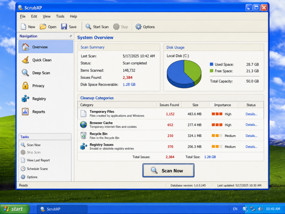
Task: Click Recycle Bin issue count 210
Action: point(170,136)
